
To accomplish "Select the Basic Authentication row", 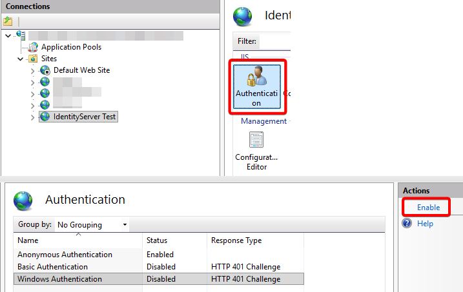I will tap(52, 267).
